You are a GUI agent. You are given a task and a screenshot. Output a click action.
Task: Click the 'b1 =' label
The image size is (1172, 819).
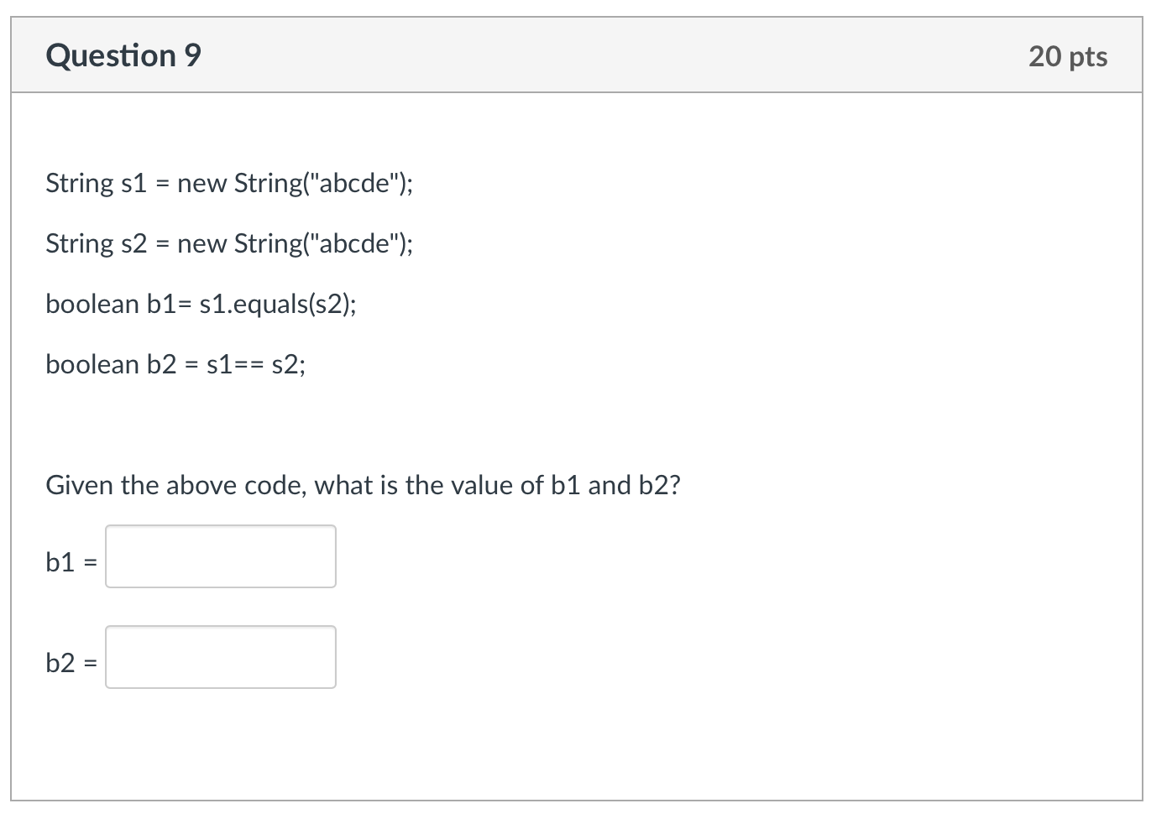tap(71, 561)
